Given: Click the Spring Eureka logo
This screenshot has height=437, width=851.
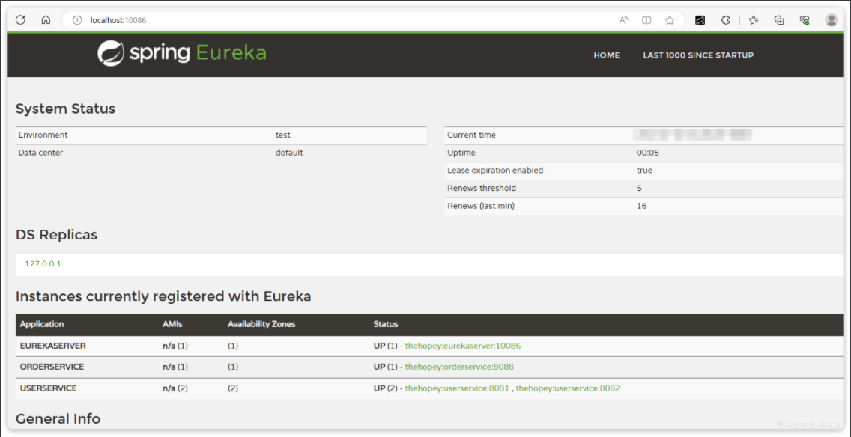Looking at the screenshot, I should [x=182, y=53].
